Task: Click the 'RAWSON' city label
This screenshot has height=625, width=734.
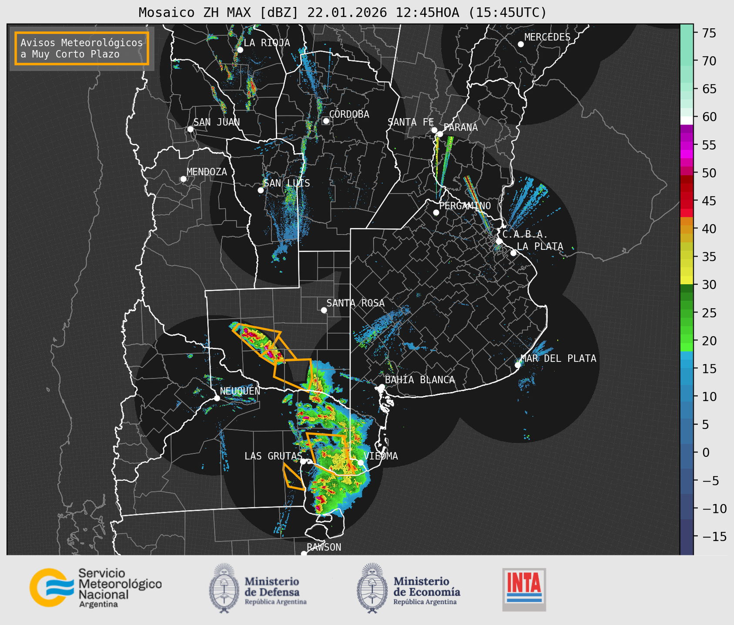Action: (324, 547)
